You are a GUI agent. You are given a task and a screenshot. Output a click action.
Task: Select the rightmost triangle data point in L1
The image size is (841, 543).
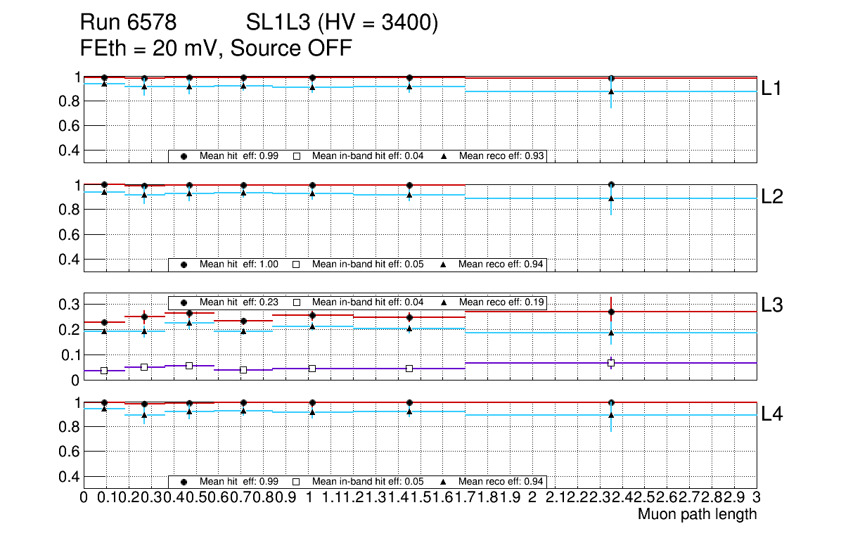tap(611, 91)
